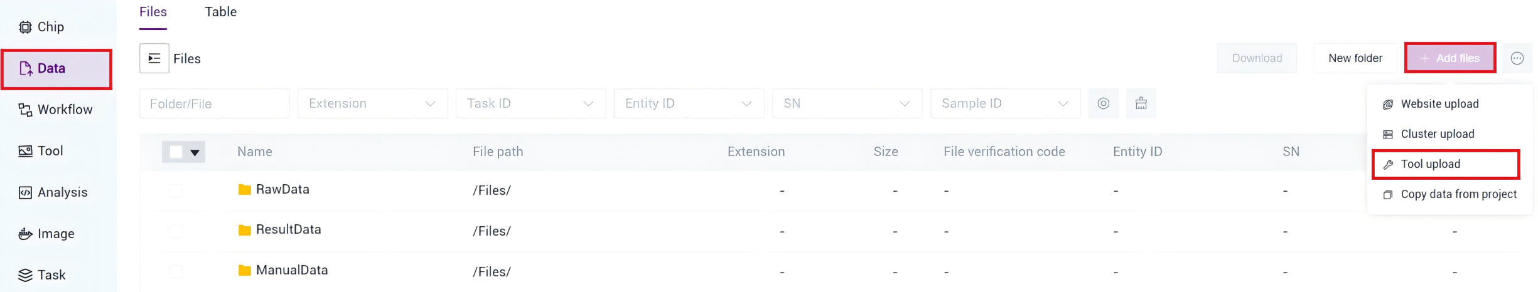
Task: Collapse the Files tree panel icon
Action: click(154, 58)
